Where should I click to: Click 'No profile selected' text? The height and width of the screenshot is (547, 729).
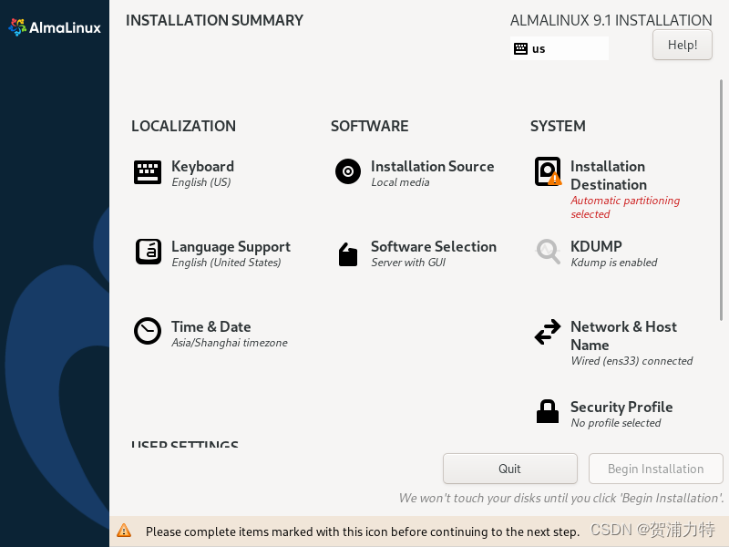click(616, 423)
